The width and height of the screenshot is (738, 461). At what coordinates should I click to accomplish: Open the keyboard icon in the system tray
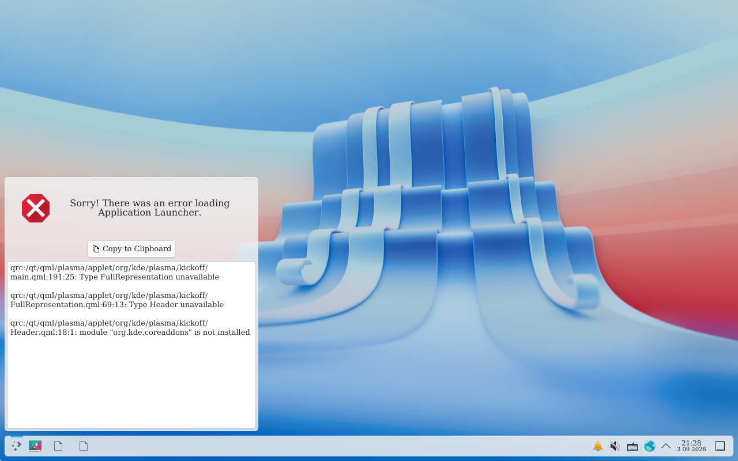(x=632, y=446)
